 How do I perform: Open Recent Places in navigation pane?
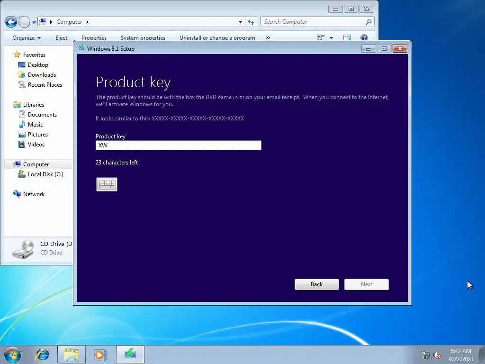[x=45, y=84]
